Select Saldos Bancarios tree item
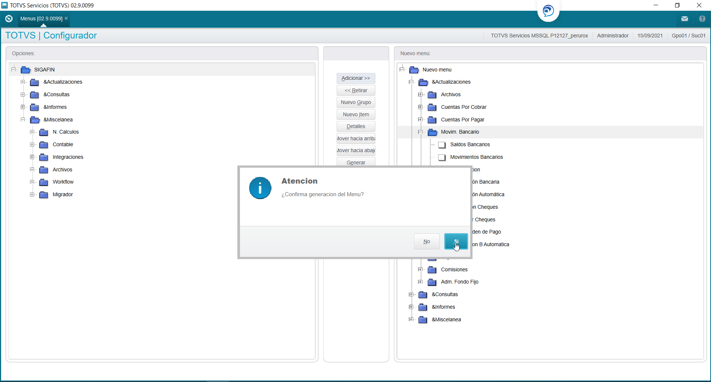Image resolution: width=711 pixels, height=382 pixels. click(470, 144)
